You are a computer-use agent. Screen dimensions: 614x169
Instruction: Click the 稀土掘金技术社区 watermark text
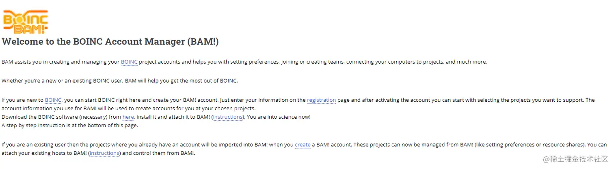coord(576,158)
